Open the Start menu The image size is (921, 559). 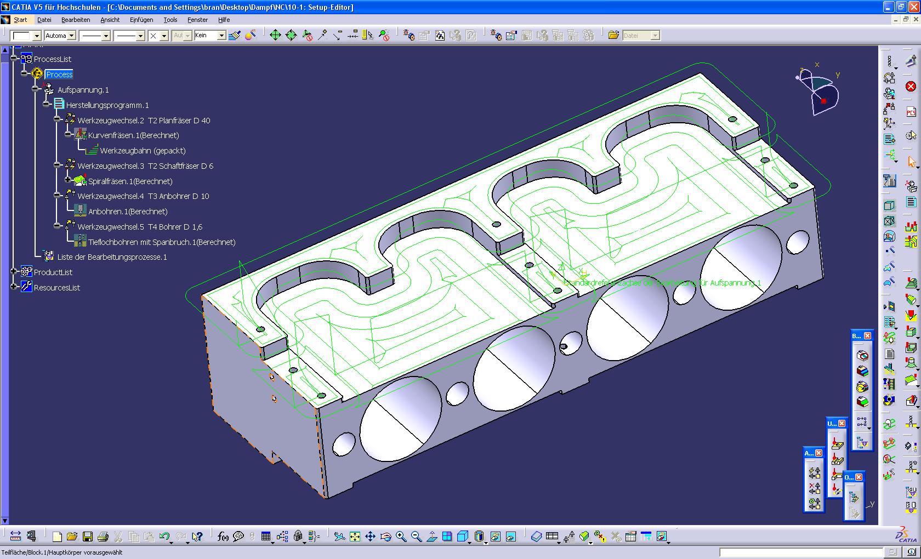click(20, 20)
